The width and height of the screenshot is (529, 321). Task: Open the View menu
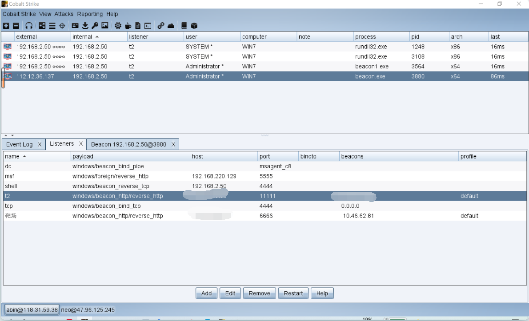tap(45, 14)
